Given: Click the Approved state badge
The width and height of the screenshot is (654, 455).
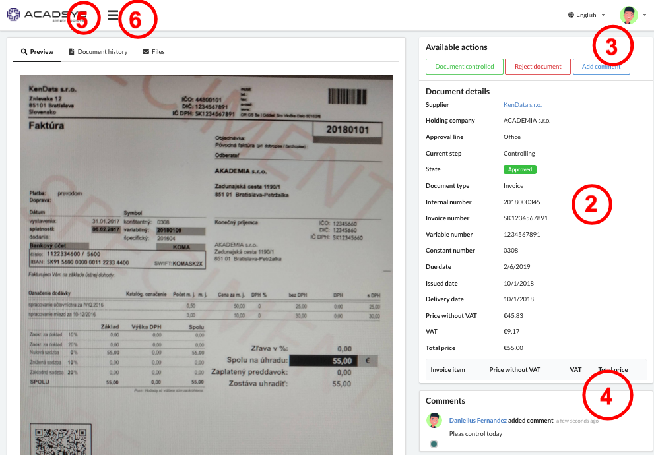Looking at the screenshot, I should tap(519, 169).
